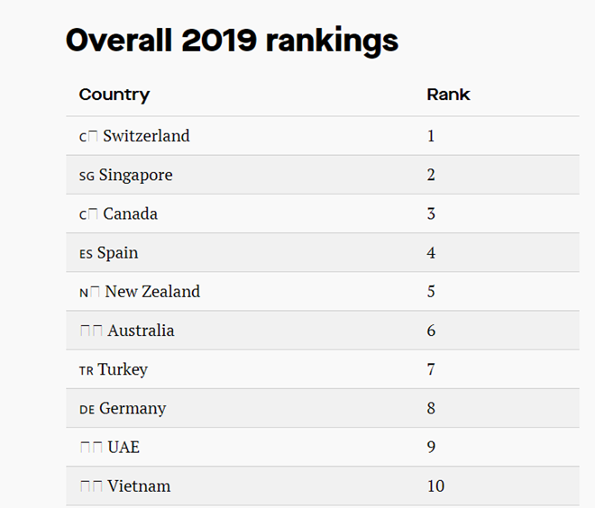Click the flag icon beside New Zealand

89,293
